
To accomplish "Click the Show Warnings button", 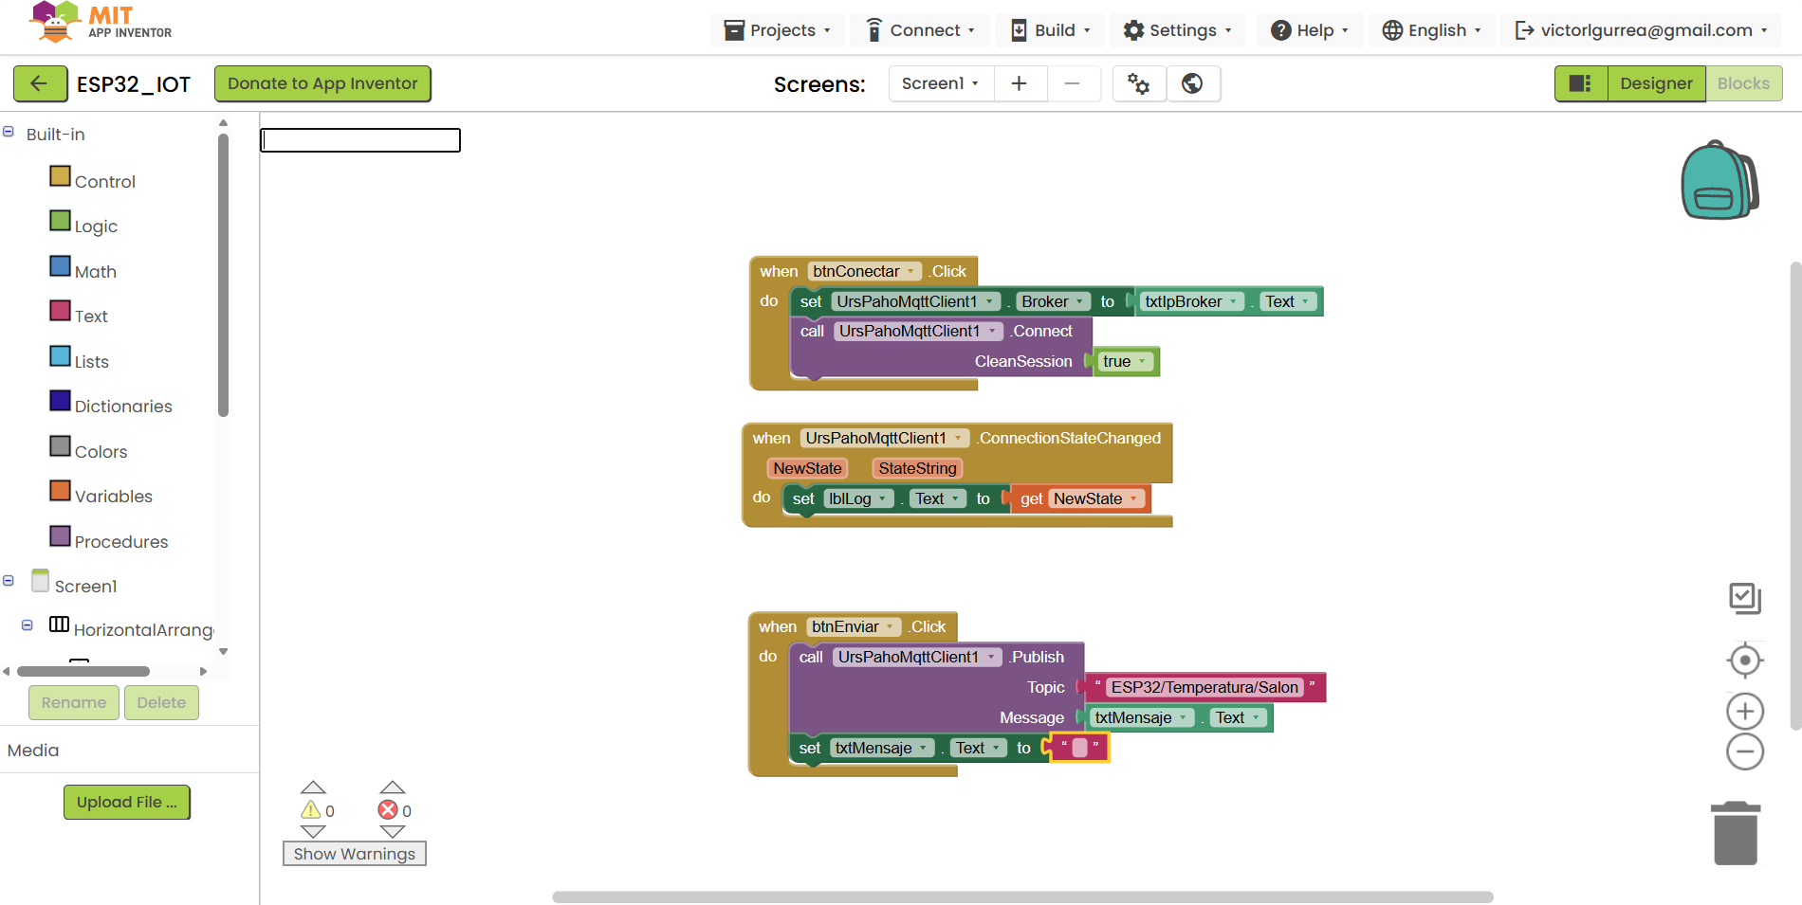I will coord(354,854).
